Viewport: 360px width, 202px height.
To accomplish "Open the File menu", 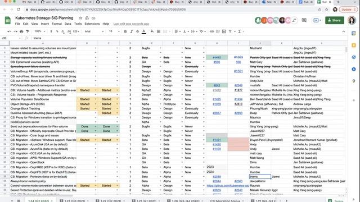I will (x=17, y=24).
